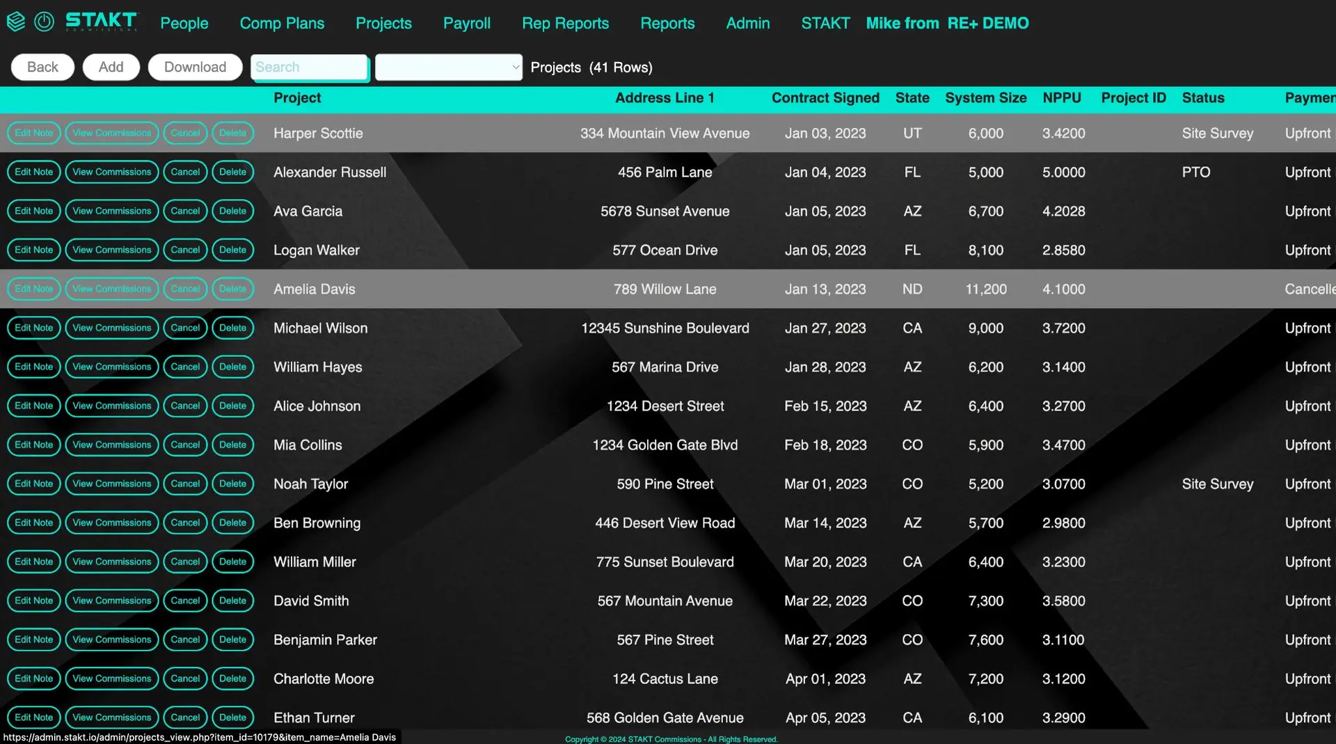Cancel the Ben Browning project
The width and height of the screenshot is (1336, 744).
tap(185, 523)
